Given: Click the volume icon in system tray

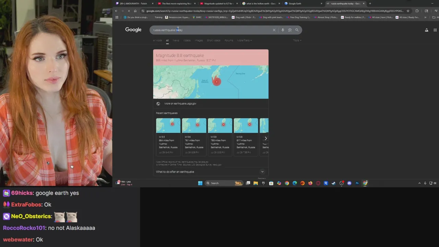Looking at the screenshot, I should 435,183.
